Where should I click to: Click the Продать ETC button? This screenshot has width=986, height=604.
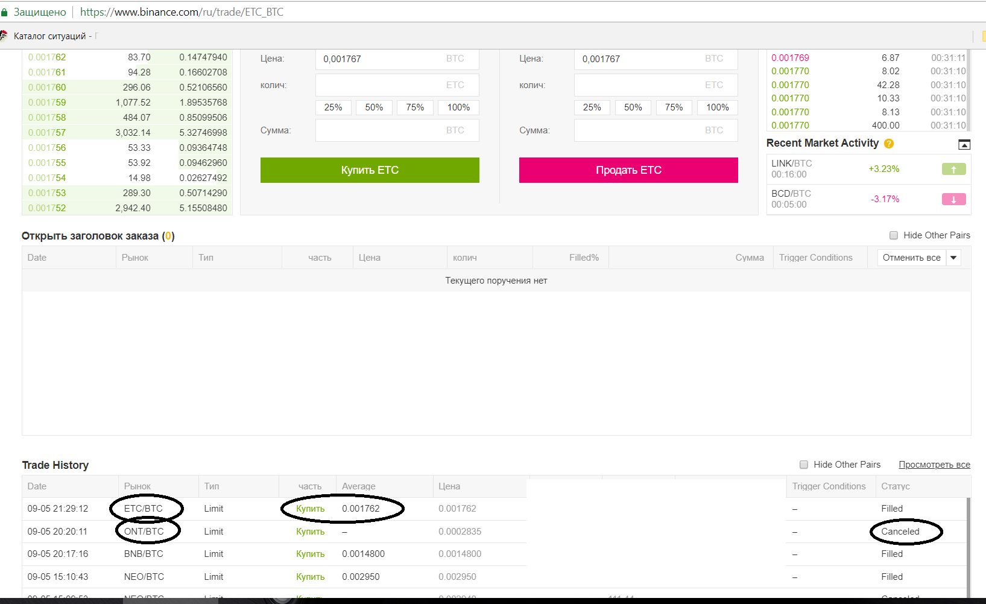pyautogui.click(x=628, y=170)
